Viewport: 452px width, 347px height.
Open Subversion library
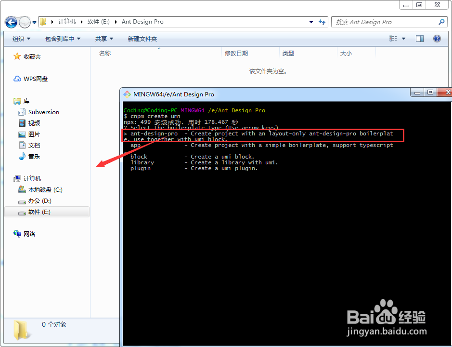tap(44, 112)
